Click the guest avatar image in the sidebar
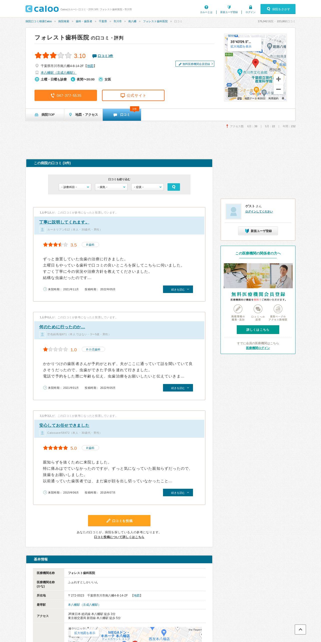The height and width of the screenshot is (642, 321). coord(233,211)
